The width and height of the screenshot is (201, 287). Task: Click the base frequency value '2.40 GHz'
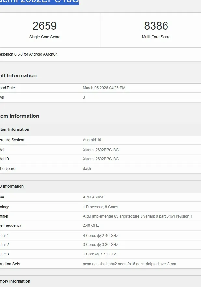coord(91,225)
